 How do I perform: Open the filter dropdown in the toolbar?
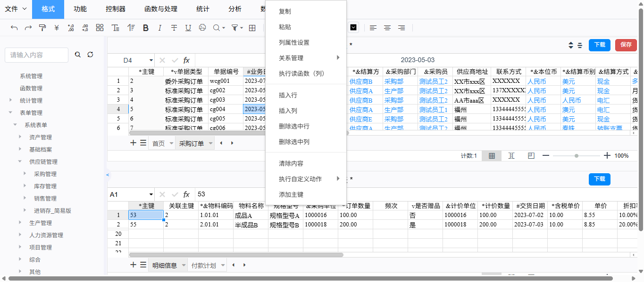[237, 28]
